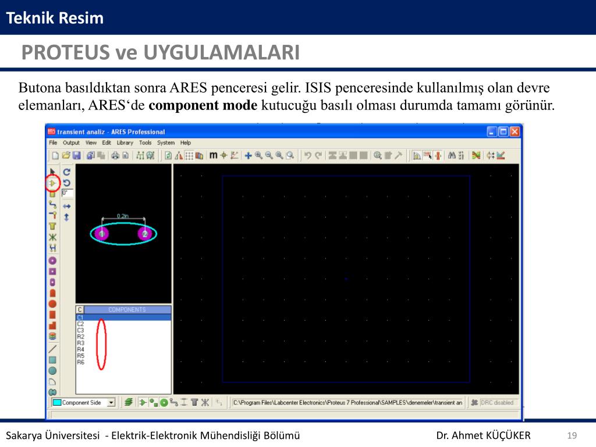Toggle the graphics selection filter icon

(154, 402)
